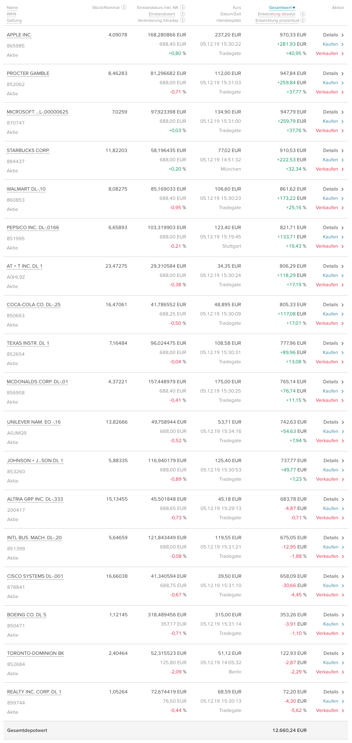This screenshot has width=352, height=743.
Task: Click info icon beside Entwicklung absolut header
Action: (x=303, y=14)
